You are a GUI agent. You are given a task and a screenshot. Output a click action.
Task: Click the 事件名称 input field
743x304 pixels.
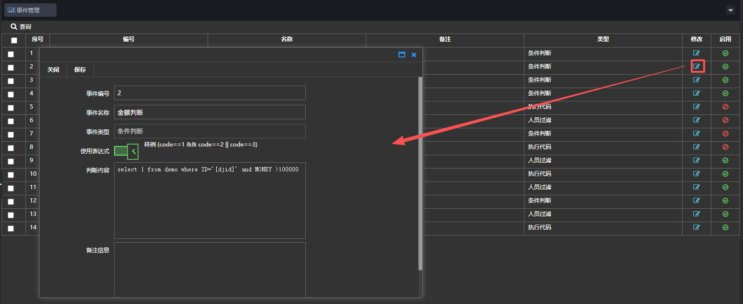tap(209, 113)
